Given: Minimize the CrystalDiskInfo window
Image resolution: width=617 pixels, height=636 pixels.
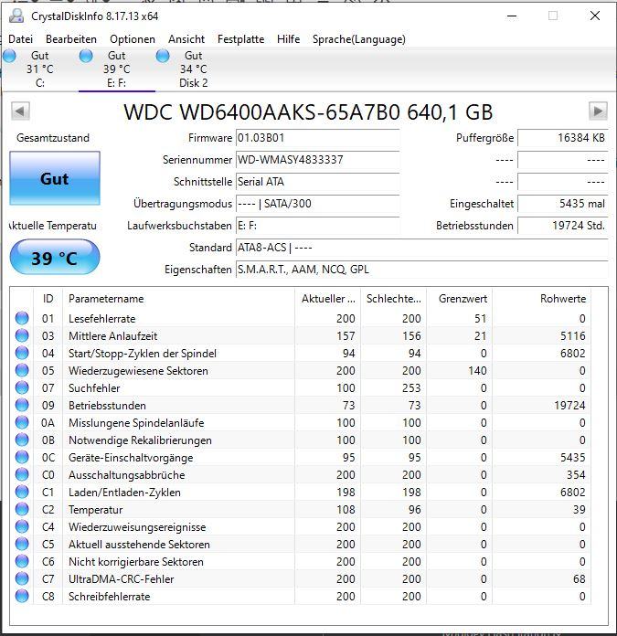Looking at the screenshot, I should tap(512, 16).
